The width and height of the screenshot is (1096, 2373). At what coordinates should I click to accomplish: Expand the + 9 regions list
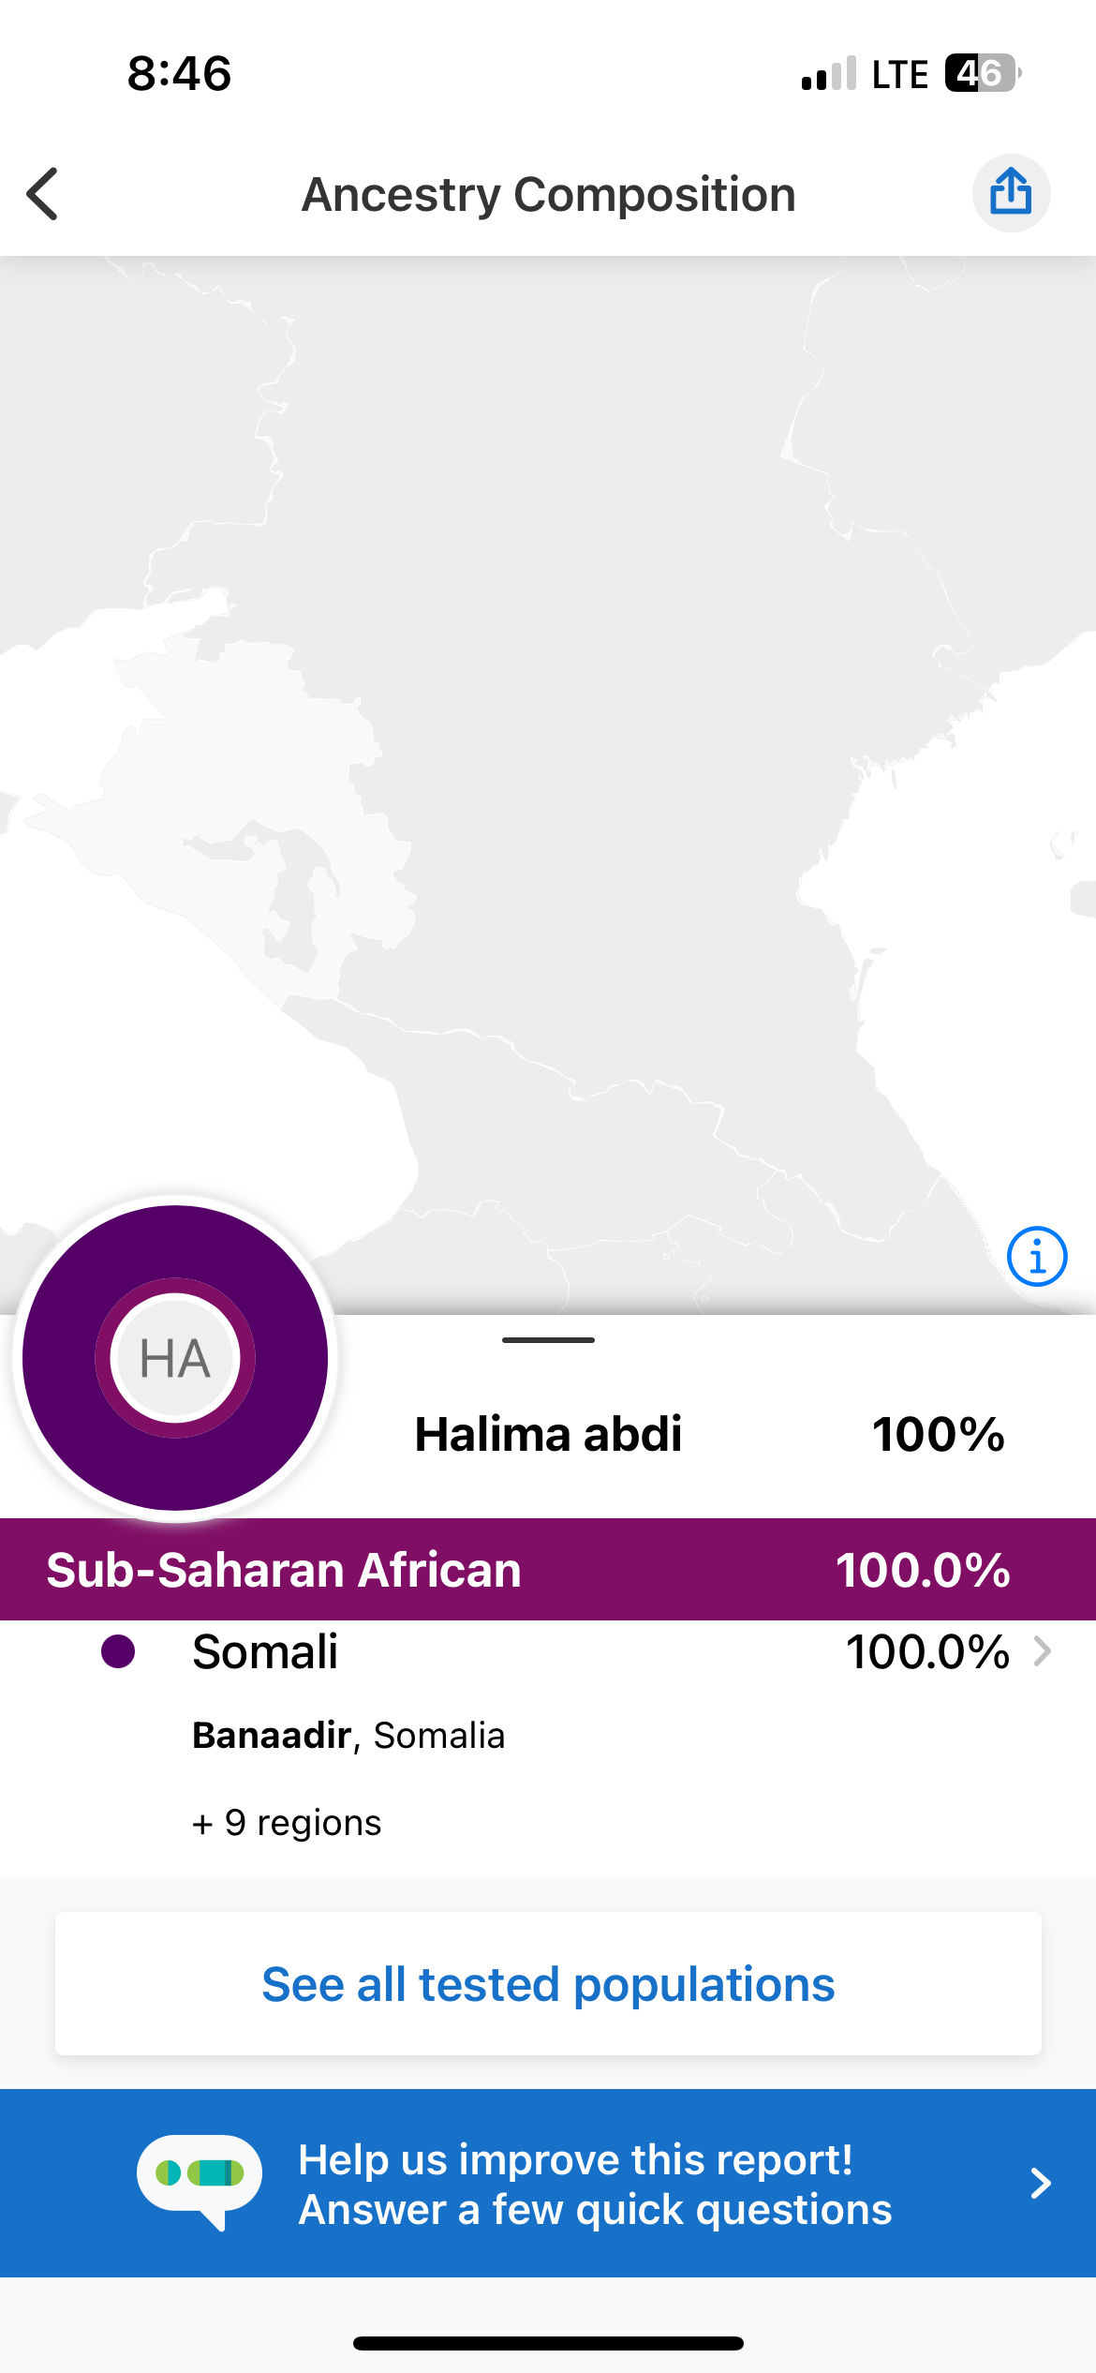click(287, 1823)
